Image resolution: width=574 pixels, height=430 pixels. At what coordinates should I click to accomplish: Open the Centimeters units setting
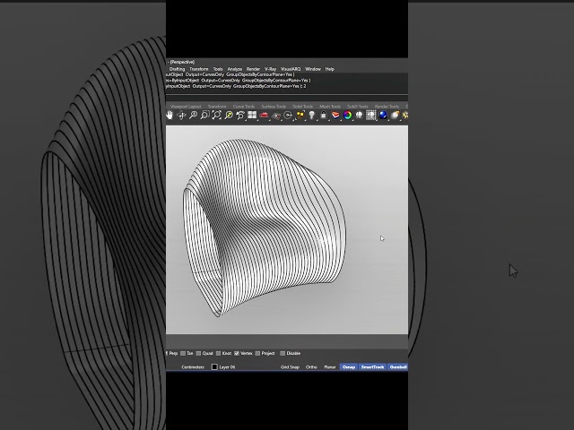click(x=193, y=367)
